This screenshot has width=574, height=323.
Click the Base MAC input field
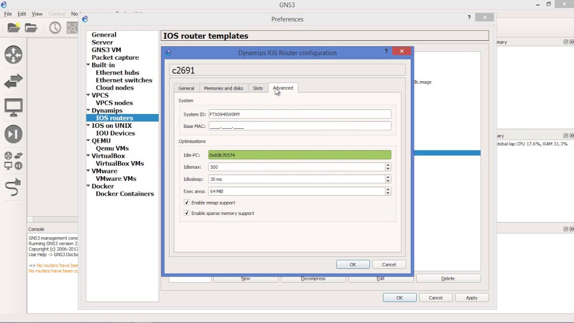click(300, 127)
